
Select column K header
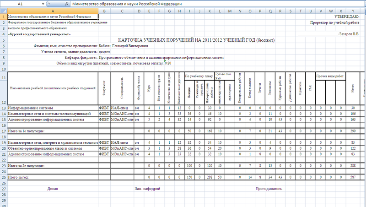[x=210, y=11]
